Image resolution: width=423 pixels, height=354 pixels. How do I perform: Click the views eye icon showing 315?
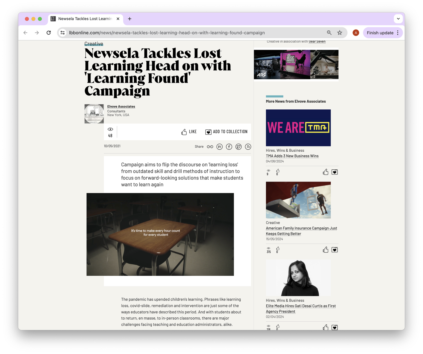click(x=268, y=248)
